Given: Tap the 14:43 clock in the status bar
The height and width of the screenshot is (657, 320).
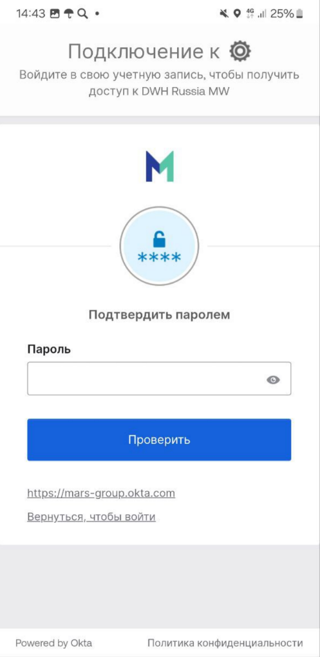Looking at the screenshot, I should tap(30, 14).
